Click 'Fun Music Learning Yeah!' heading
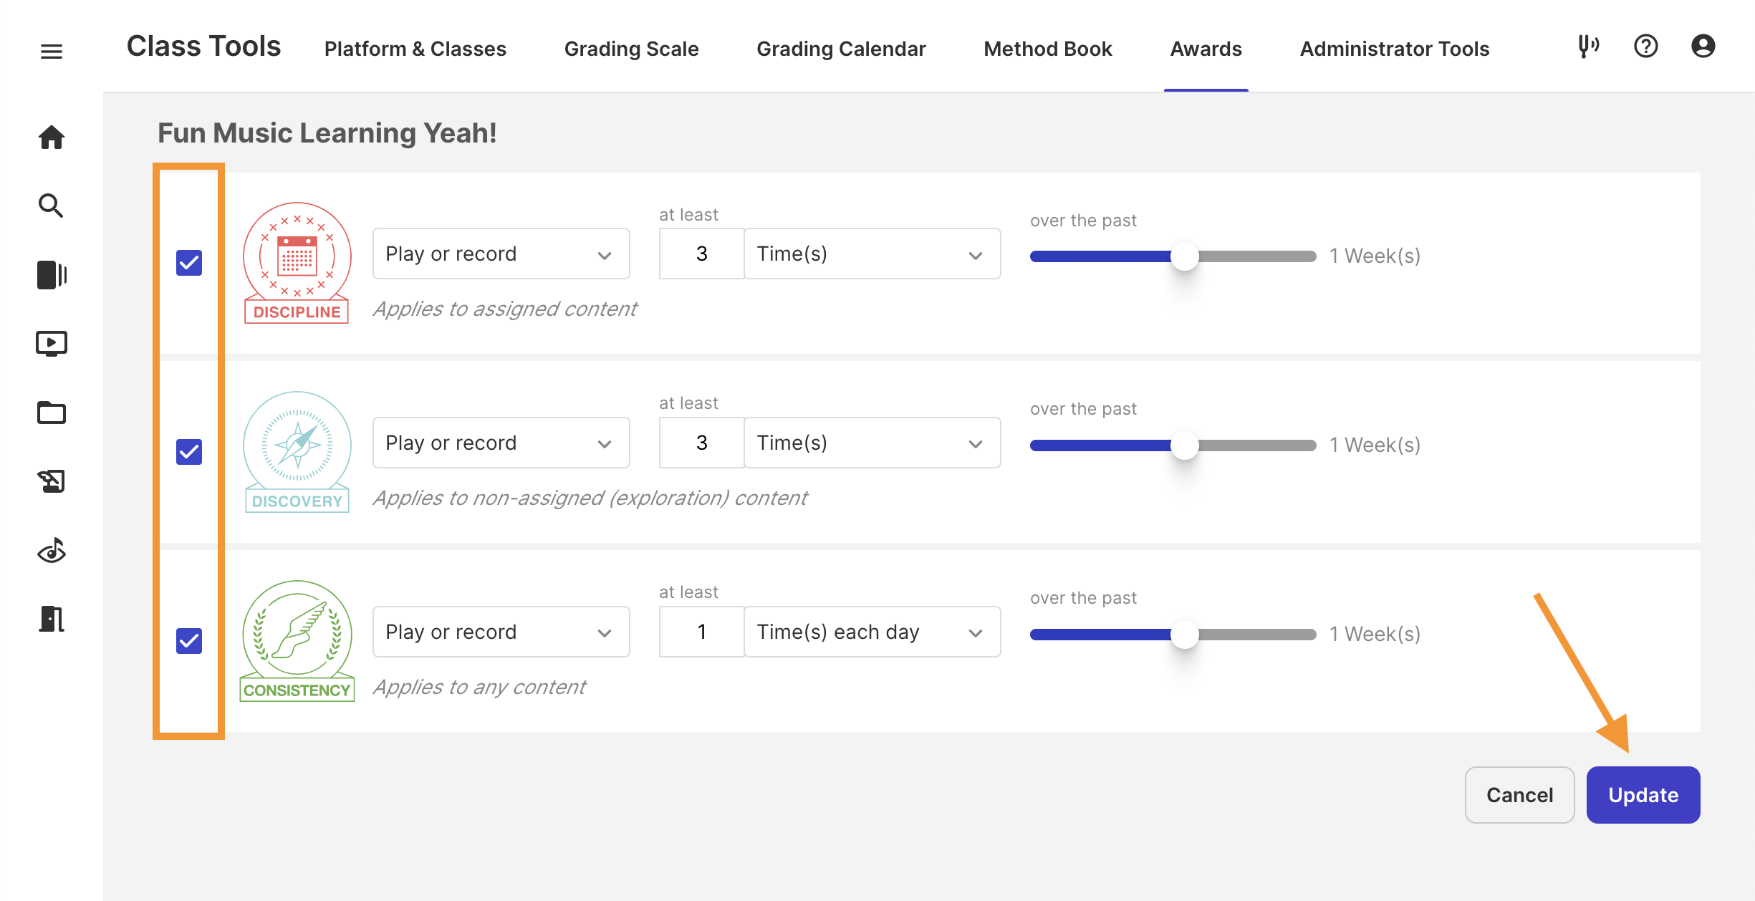Viewport: 1755px width, 901px height. coord(327,133)
